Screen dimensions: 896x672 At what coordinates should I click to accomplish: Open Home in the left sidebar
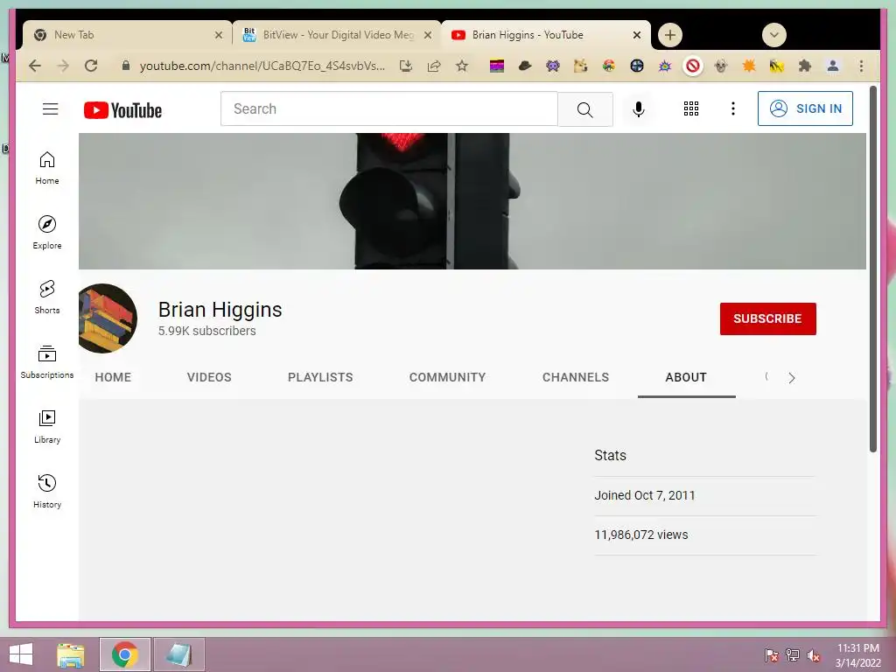47,168
